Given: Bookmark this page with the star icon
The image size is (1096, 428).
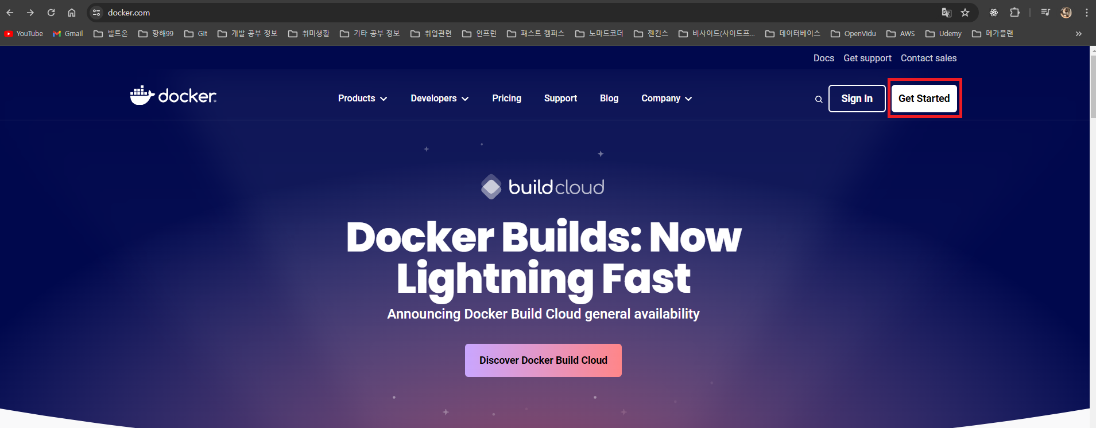Looking at the screenshot, I should pyautogui.click(x=965, y=13).
